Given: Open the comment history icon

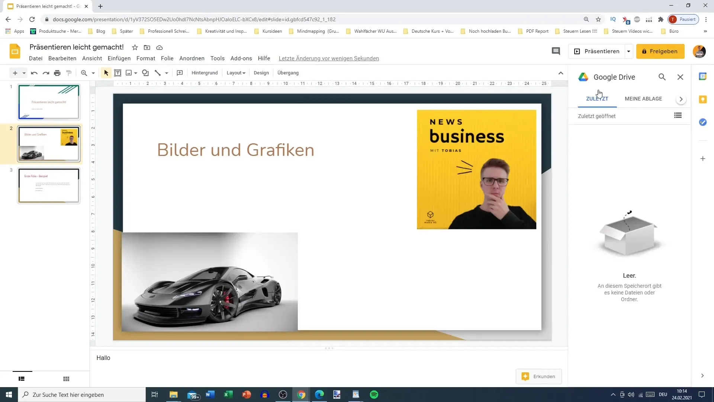Looking at the screenshot, I should 556,51.
